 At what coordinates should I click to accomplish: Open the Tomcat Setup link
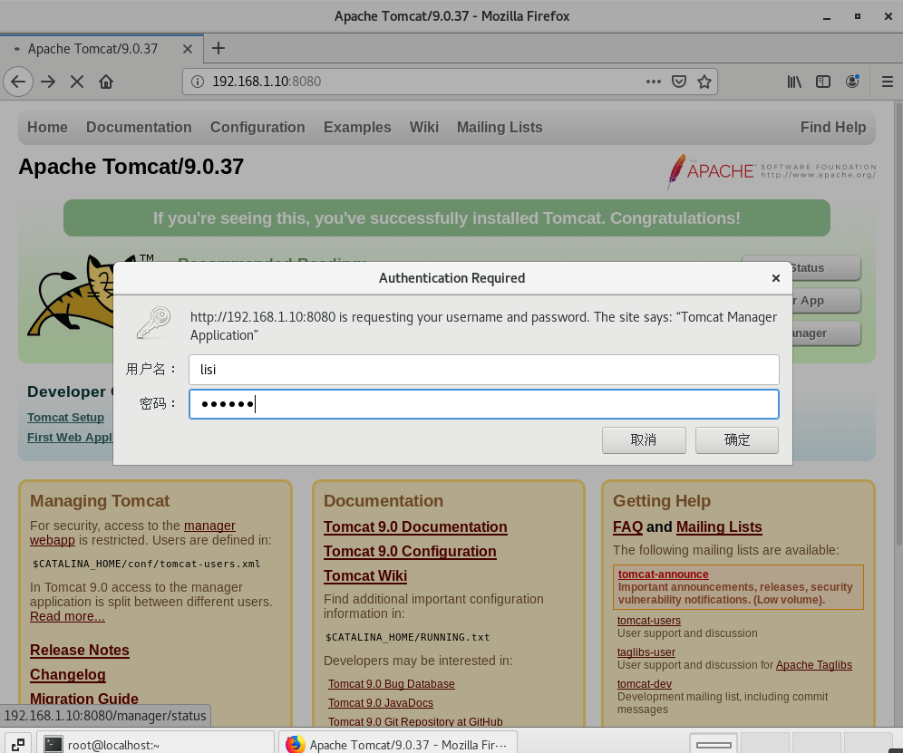(x=65, y=418)
